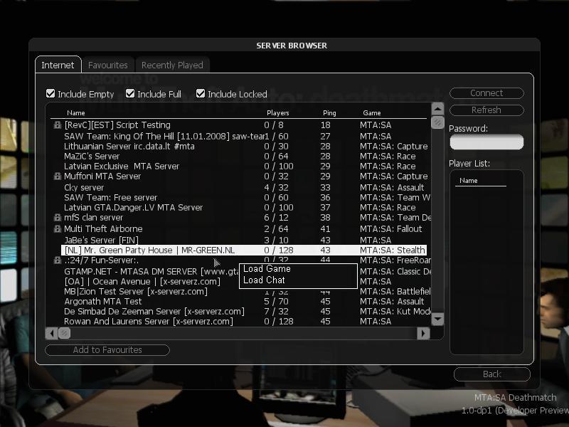Click the lock icon next to Multi Theft Airborne
The width and height of the screenshot is (569, 427).
pyautogui.click(x=58, y=228)
